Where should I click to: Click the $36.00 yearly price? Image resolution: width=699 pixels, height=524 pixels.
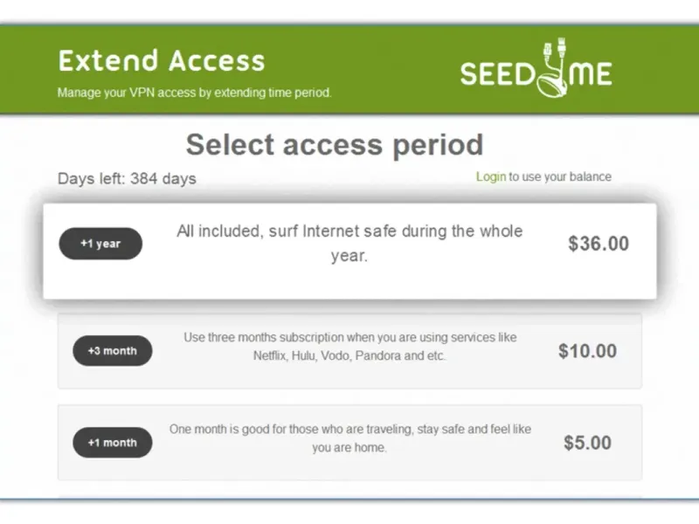(x=599, y=245)
